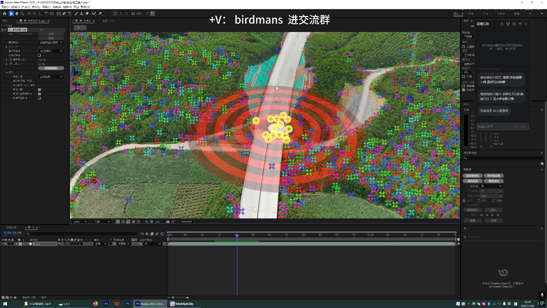This screenshot has height=308, width=547.
Task: Open the 自动检测 solve method dropdown
Action: pyautogui.click(x=51, y=77)
